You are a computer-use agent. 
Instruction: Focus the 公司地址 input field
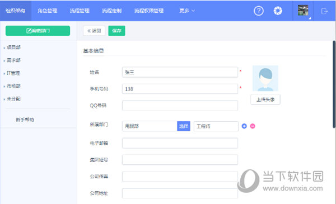(180, 193)
